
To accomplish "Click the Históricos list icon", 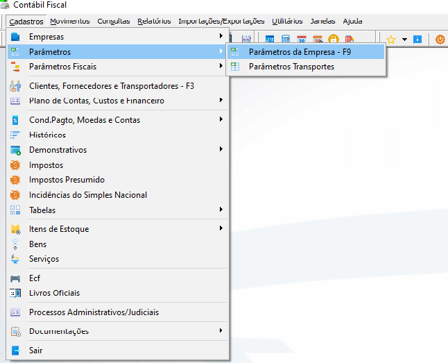I will 15,135.
